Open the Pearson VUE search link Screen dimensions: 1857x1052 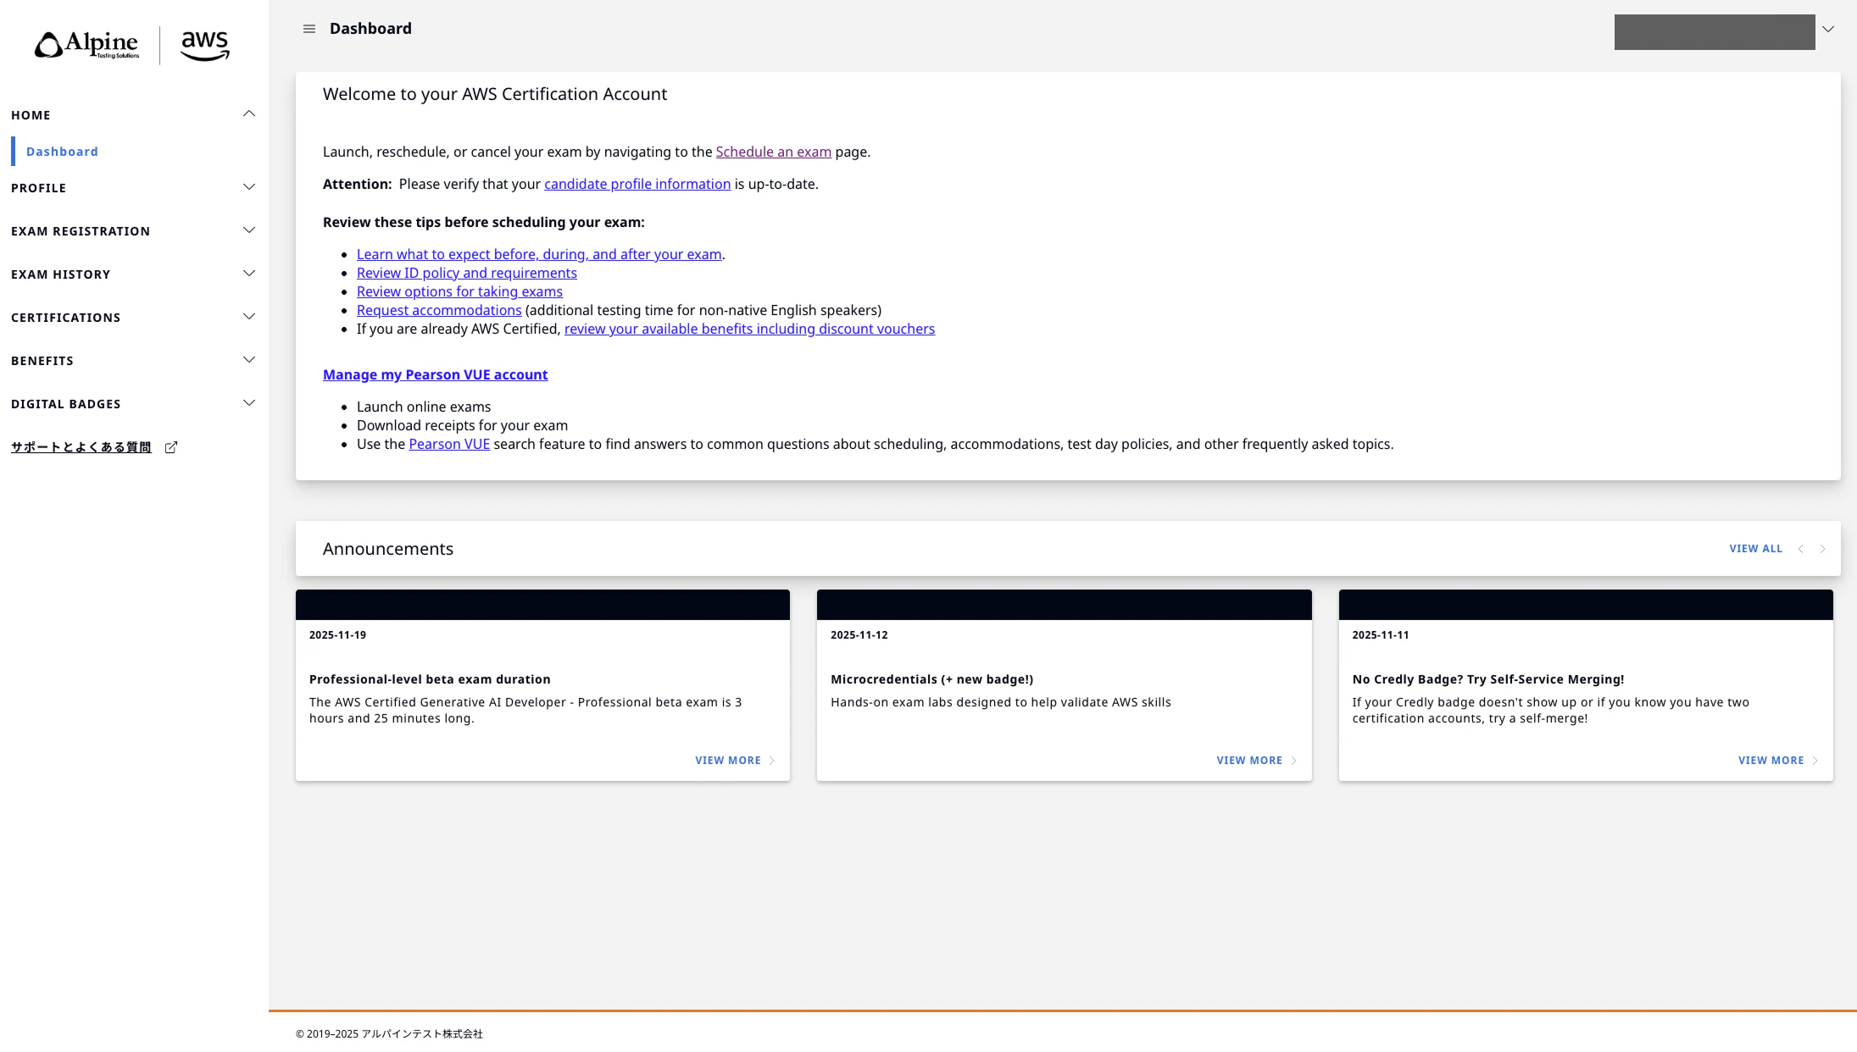click(x=449, y=444)
